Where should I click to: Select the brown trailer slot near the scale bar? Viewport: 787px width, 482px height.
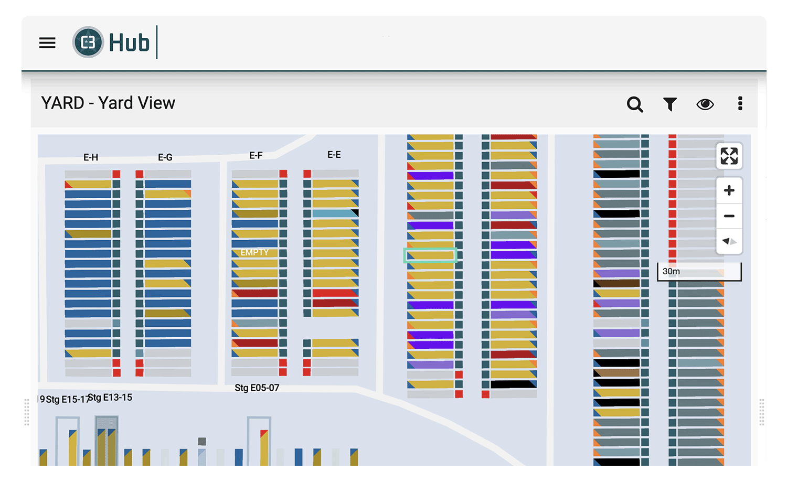(x=617, y=283)
